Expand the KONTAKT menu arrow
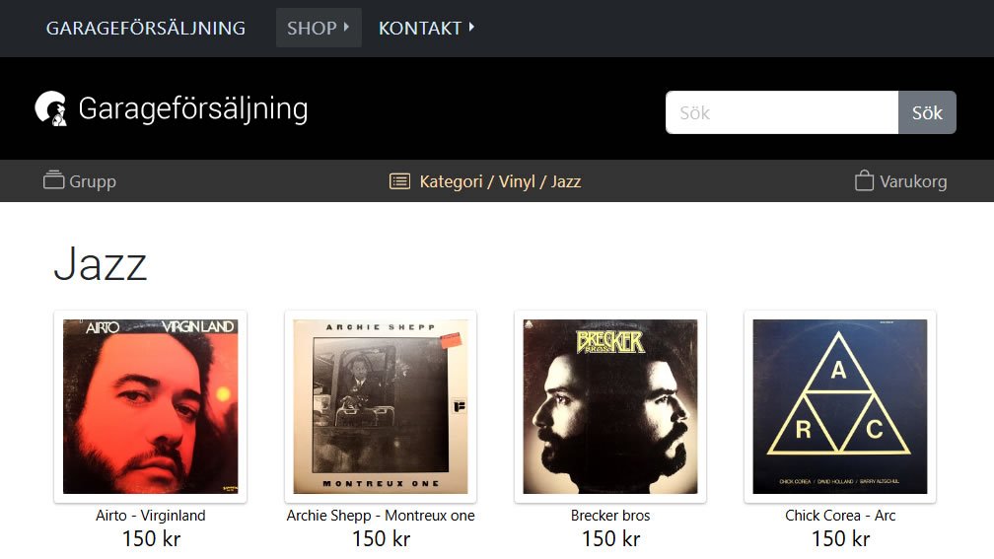This screenshot has width=994, height=559. pos(471,28)
